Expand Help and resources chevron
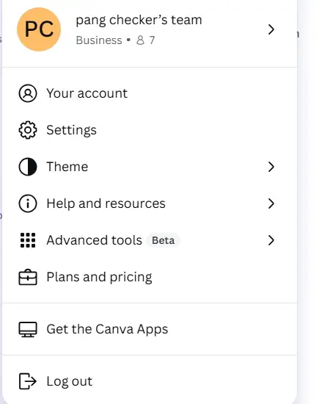This screenshot has width=316, height=404. click(x=271, y=203)
